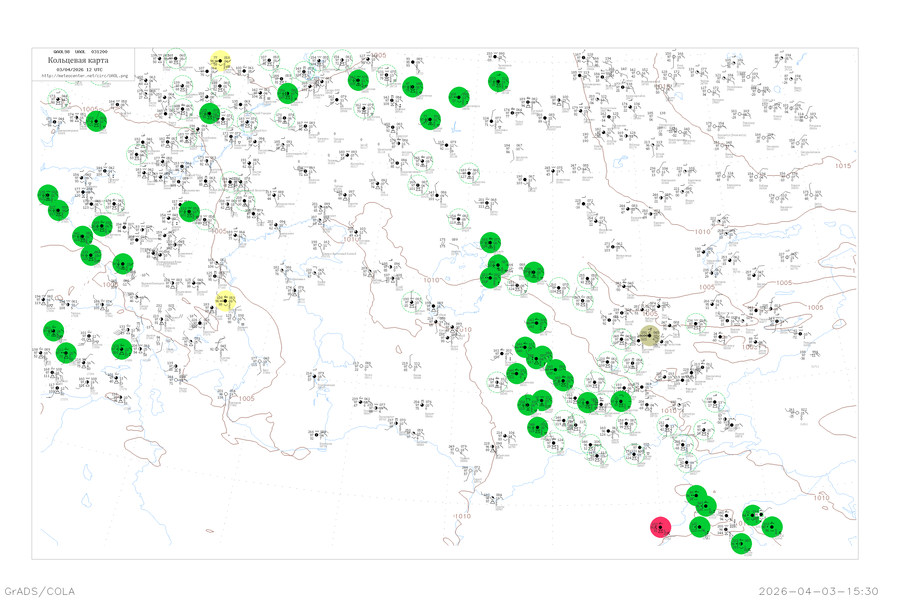897x598 pixels.
Task: Click the 03/04/2026 12 UTC date text
Action: click(79, 70)
